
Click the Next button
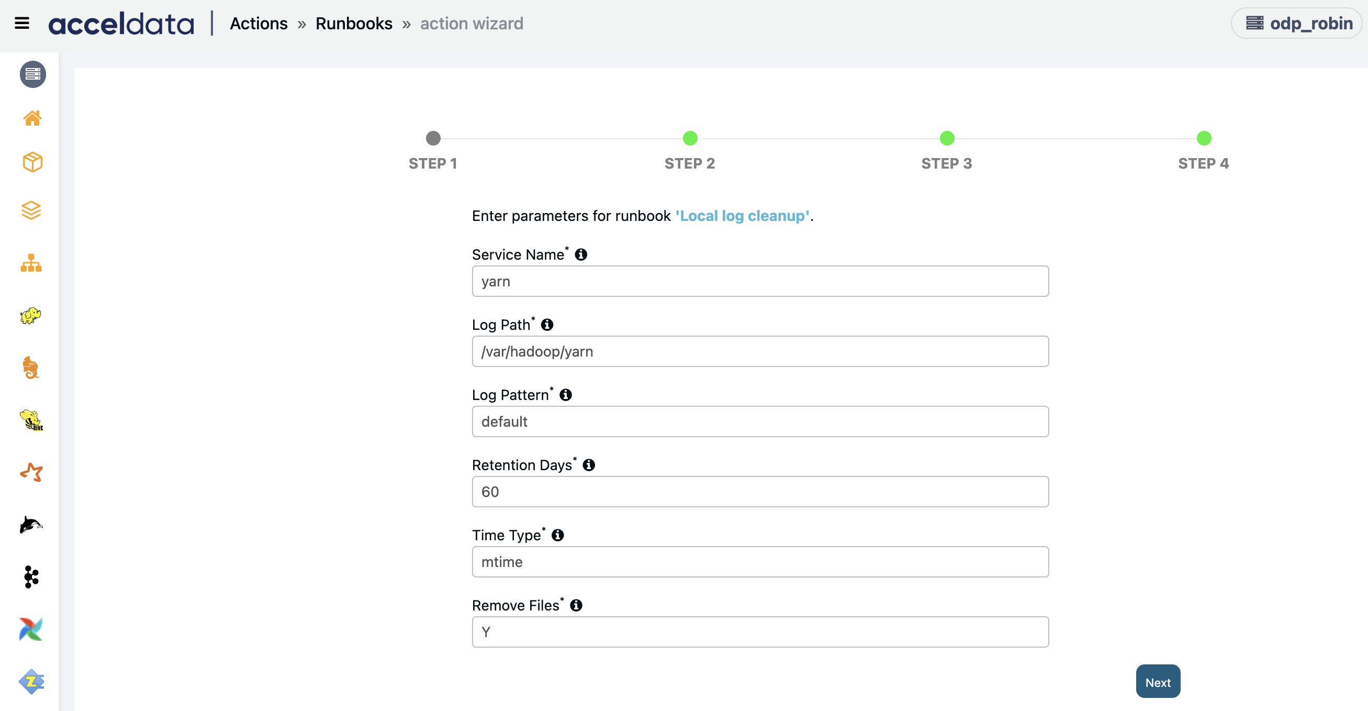pyautogui.click(x=1158, y=682)
